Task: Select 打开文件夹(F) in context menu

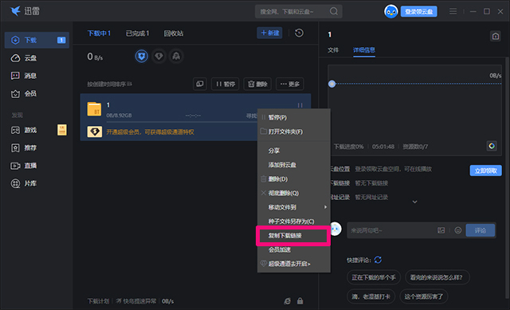Action: (x=294, y=131)
